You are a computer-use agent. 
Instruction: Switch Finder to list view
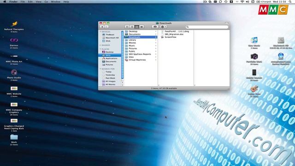(x=132, y=27)
